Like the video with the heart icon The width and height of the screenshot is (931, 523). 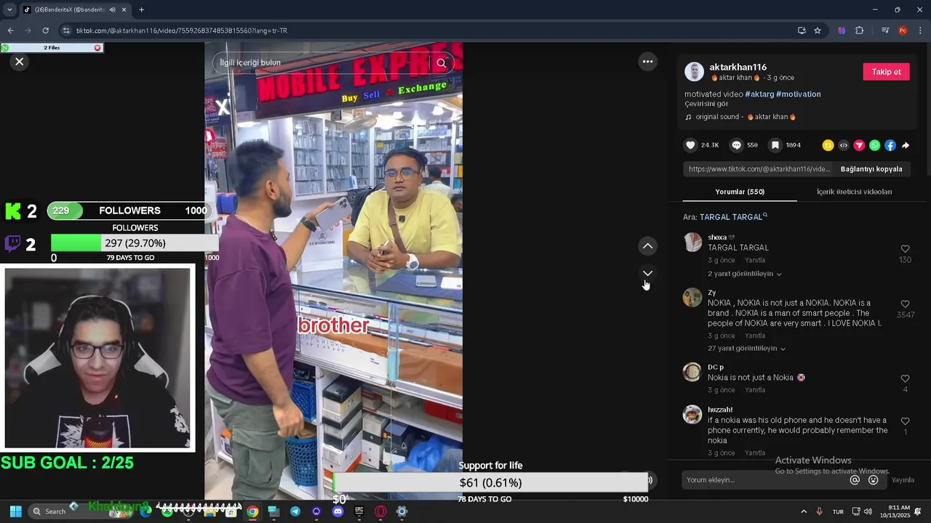click(690, 145)
